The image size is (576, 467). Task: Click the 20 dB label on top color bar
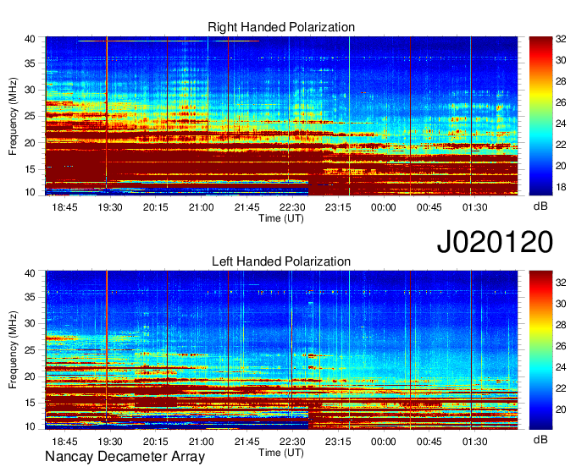pyautogui.click(x=561, y=166)
